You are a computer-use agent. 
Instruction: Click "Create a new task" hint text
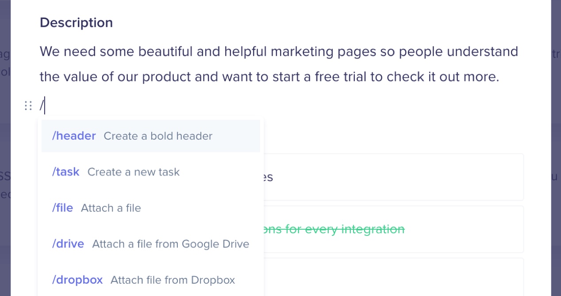[x=134, y=172]
